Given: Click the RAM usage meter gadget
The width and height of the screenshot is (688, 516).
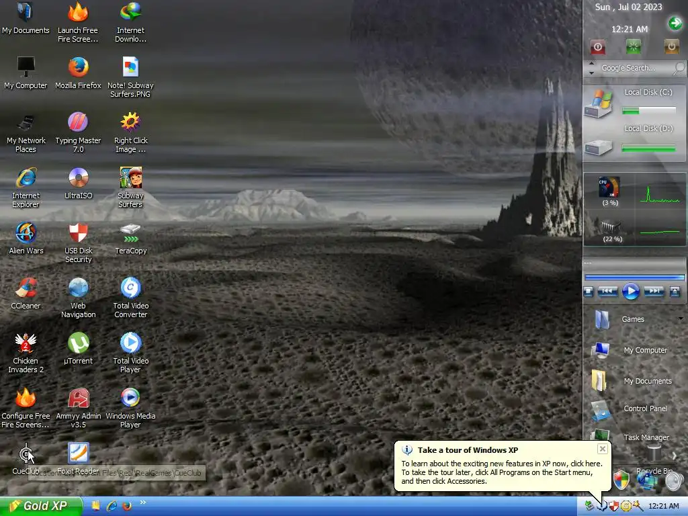Looking at the screenshot, I should pyautogui.click(x=611, y=231).
